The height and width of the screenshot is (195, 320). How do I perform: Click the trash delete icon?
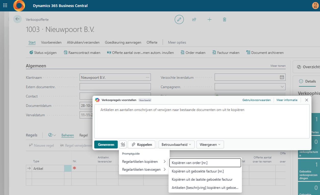click(225, 19)
